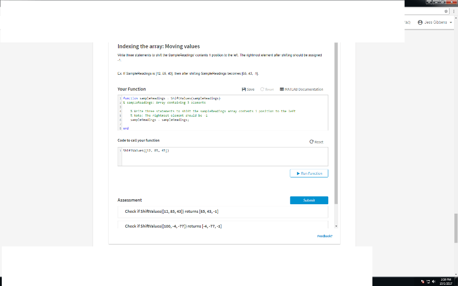The width and height of the screenshot is (458, 286).
Task: Open the Feedback? link
Action: point(325,236)
